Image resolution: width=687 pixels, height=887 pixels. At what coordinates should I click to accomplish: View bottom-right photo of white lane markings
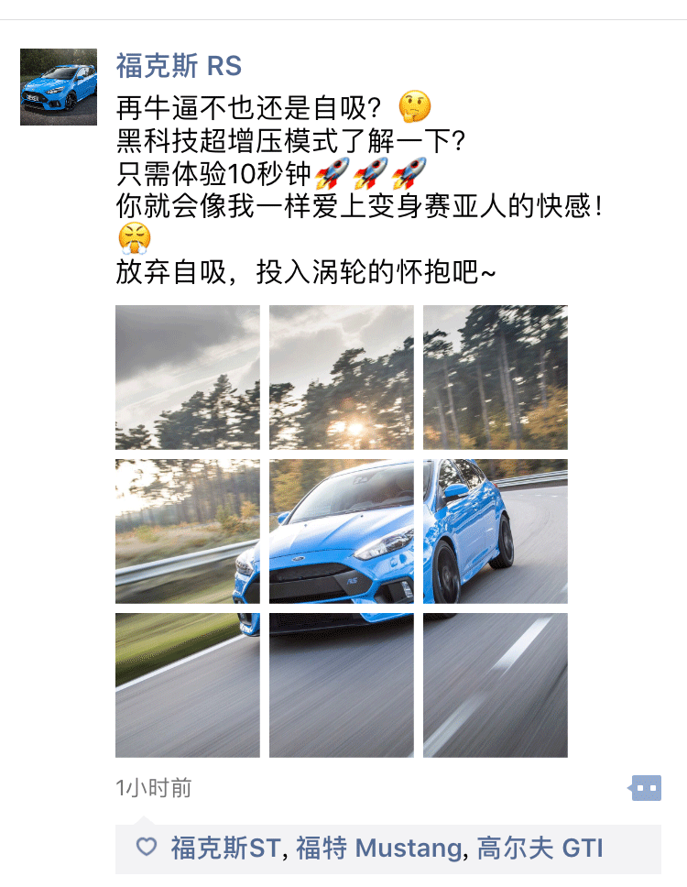point(496,685)
